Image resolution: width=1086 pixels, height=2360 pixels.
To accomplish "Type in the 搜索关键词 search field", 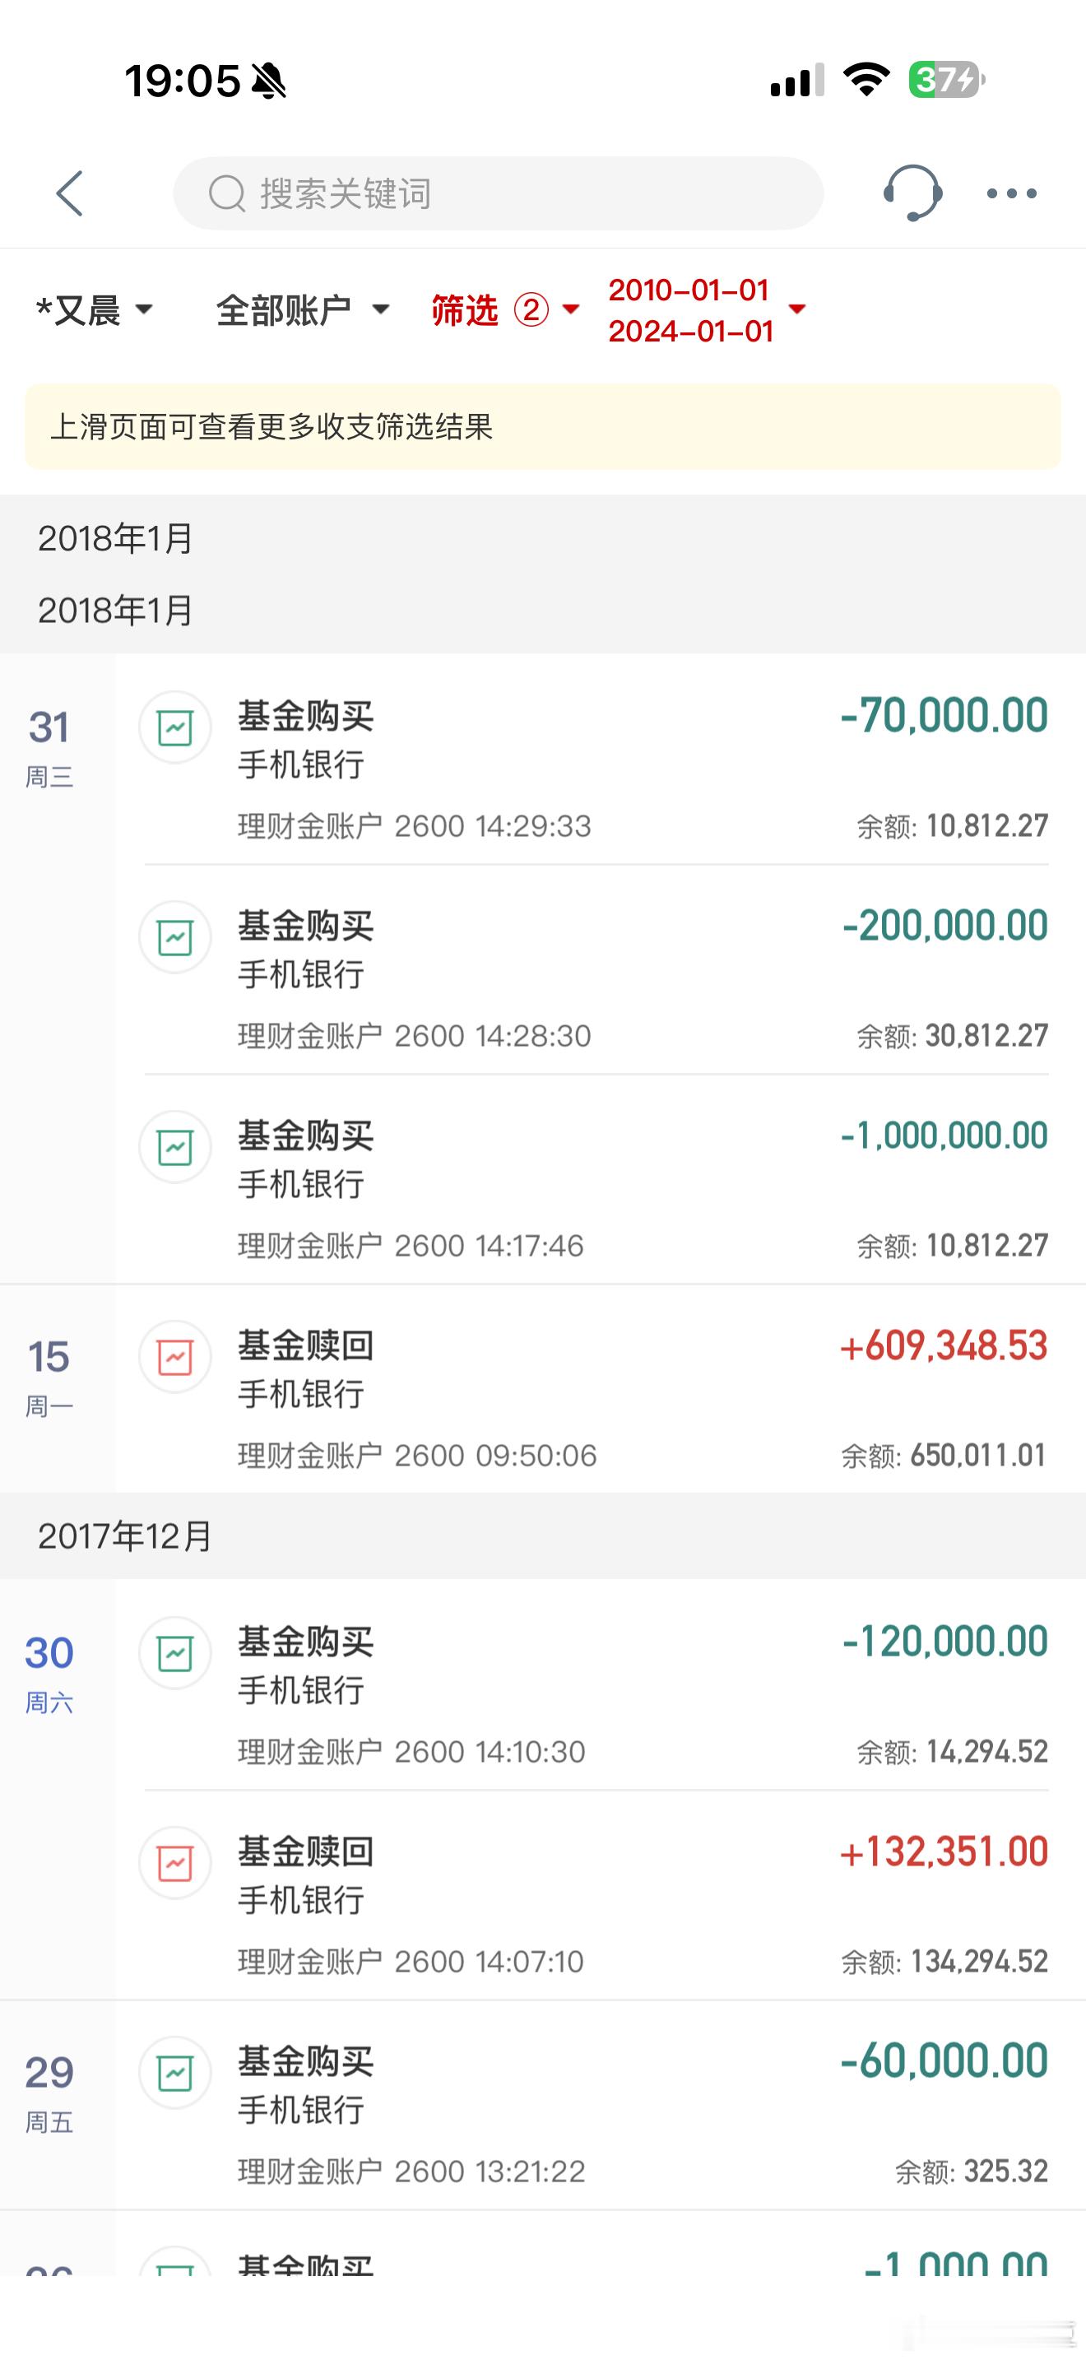I will (x=531, y=193).
